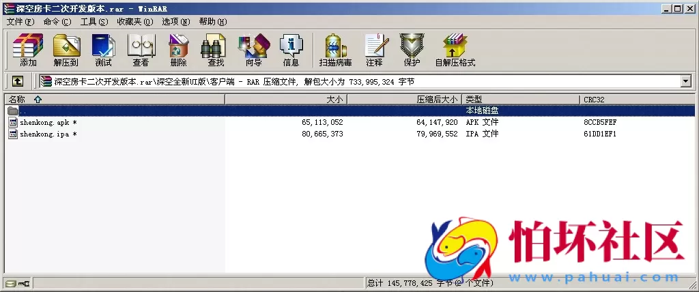The height and width of the screenshot is (292, 699).
Task: Close the WinRAR window
Action: [689, 8]
